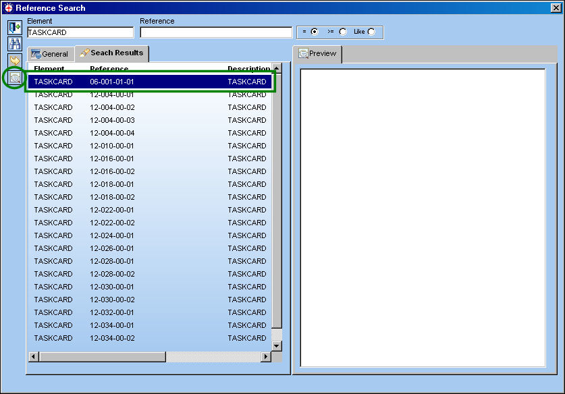This screenshot has width=565, height=394.
Task: Select row with reference 12-030-00-01
Action: coord(150,287)
